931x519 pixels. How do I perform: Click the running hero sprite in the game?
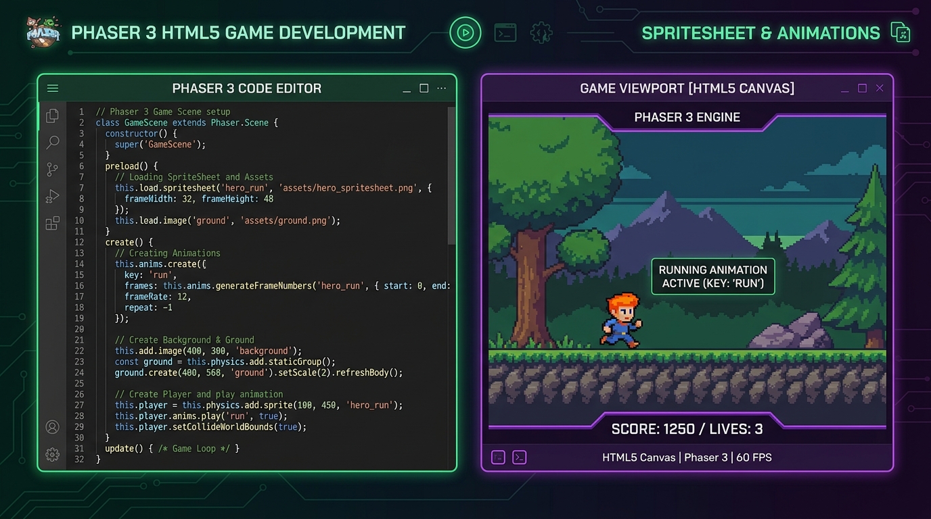pos(620,320)
